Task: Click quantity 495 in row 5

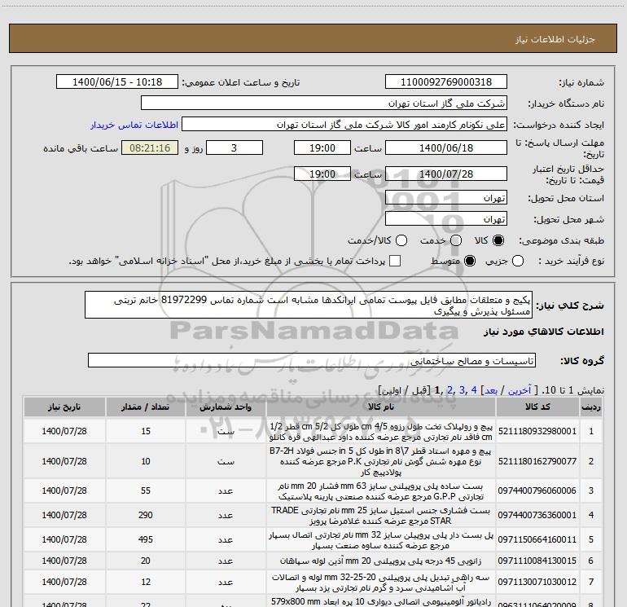Action: (146, 539)
